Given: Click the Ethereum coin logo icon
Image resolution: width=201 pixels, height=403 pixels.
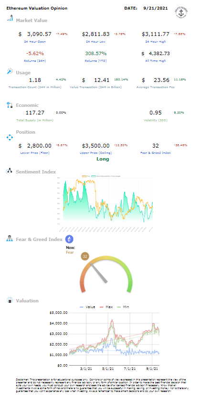Looking at the screenshot, I should click(x=69, y=239).
